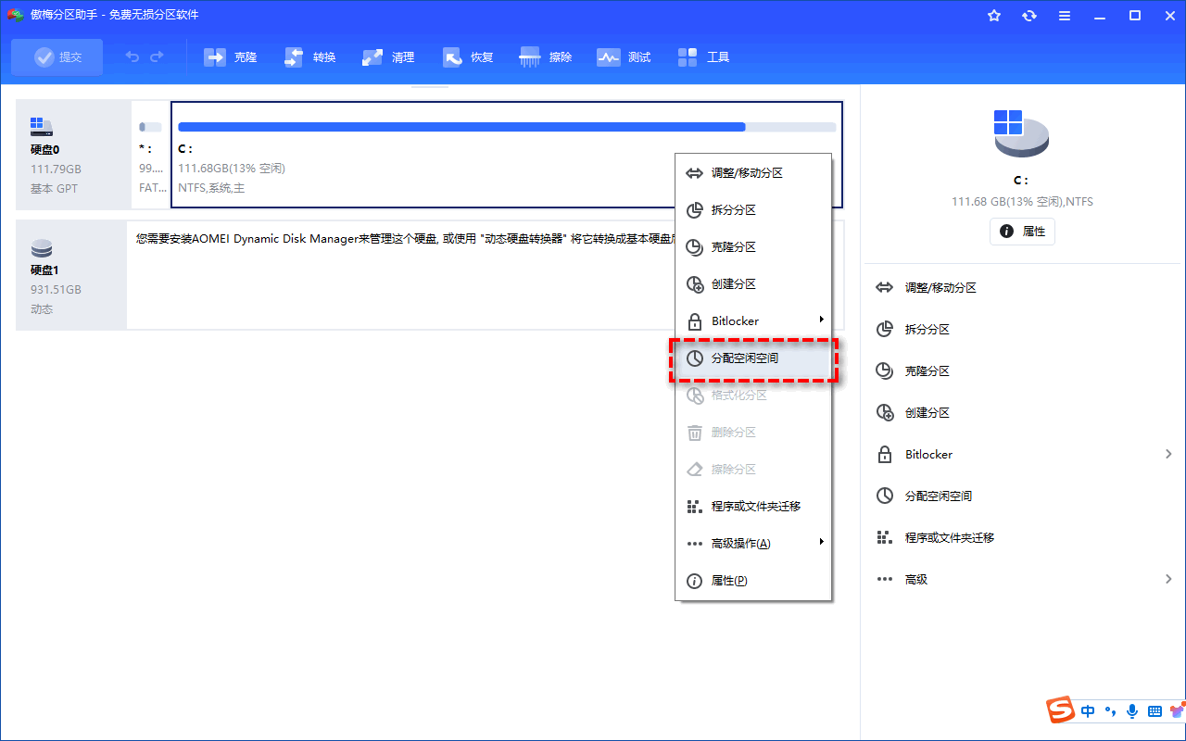The width and height of the screenshot is (1186, 741).
Task: Choose 拆分分区 in the context menu
Action: coord(753,210)
